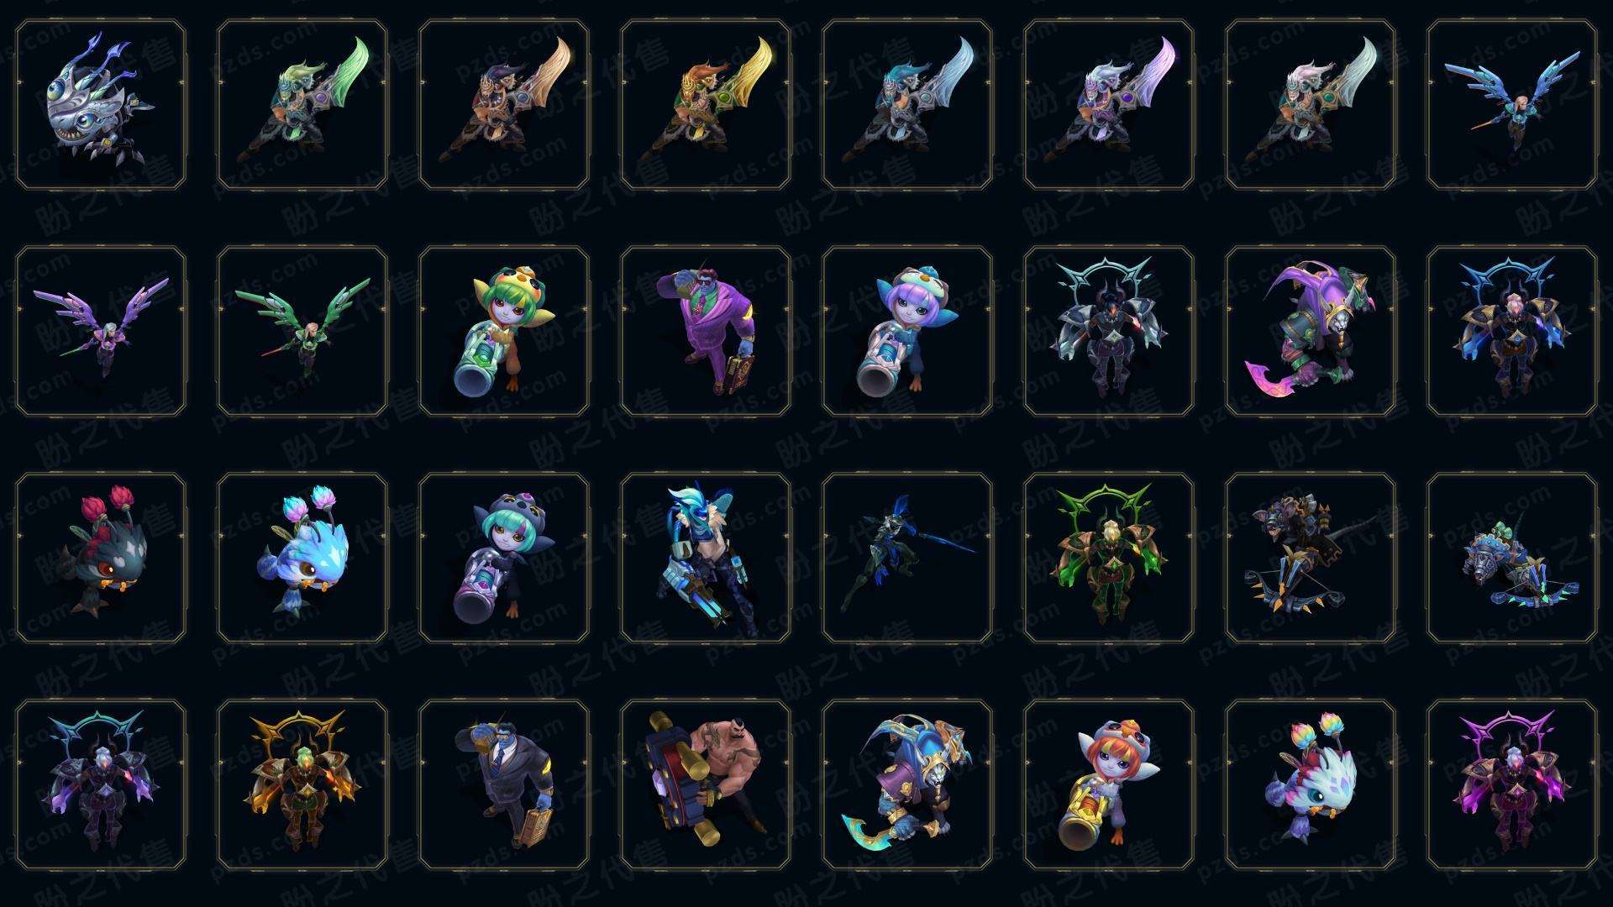This screenshot has height=907, width=1613.
Task: Select the purple scythe-wielding wolf skin
Action: click(1311, 331)
